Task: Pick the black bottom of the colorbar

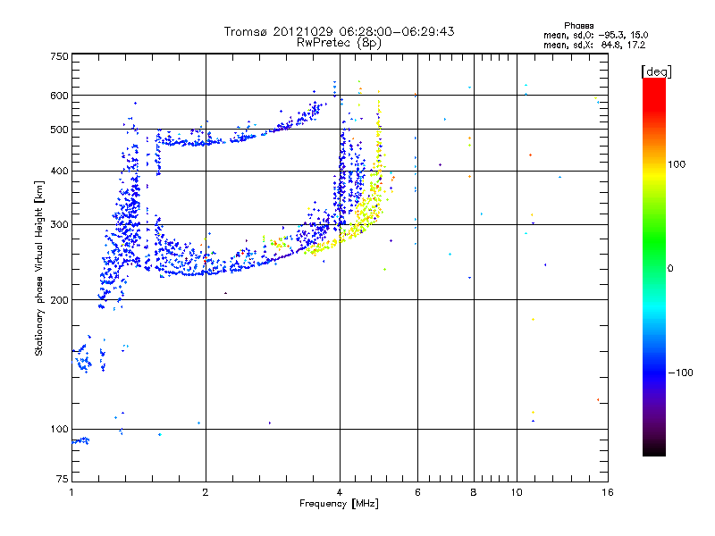Action: [654, 449]
